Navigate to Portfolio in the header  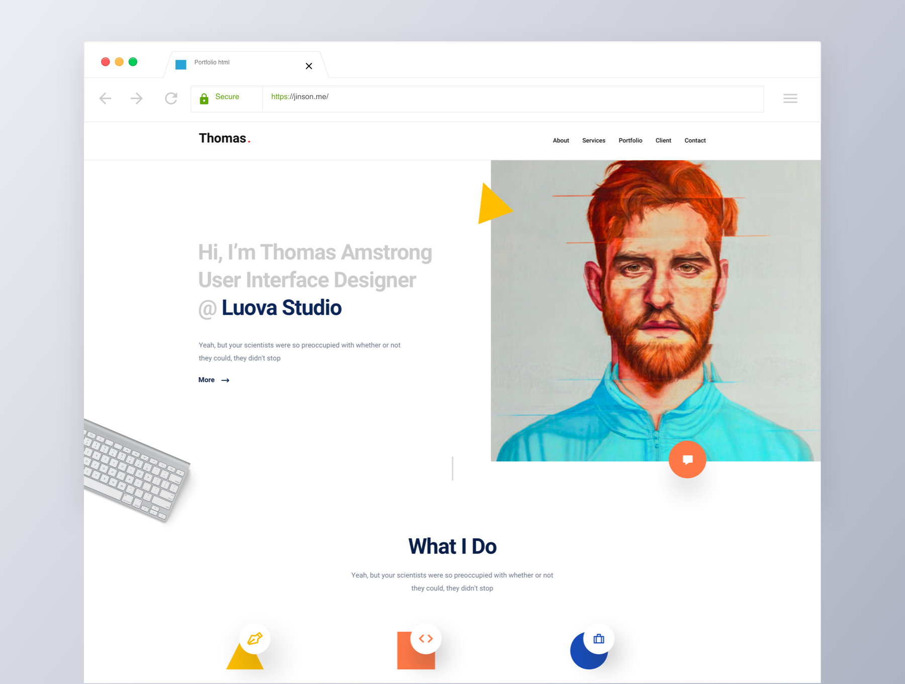[630, 141]
